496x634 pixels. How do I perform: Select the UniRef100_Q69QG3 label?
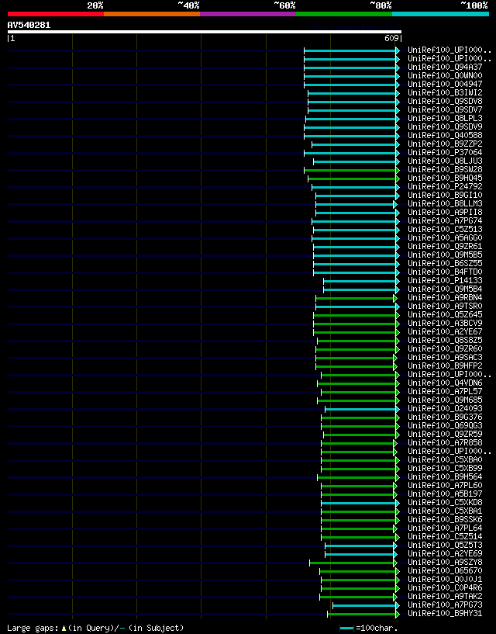click(x=445, y=425)
